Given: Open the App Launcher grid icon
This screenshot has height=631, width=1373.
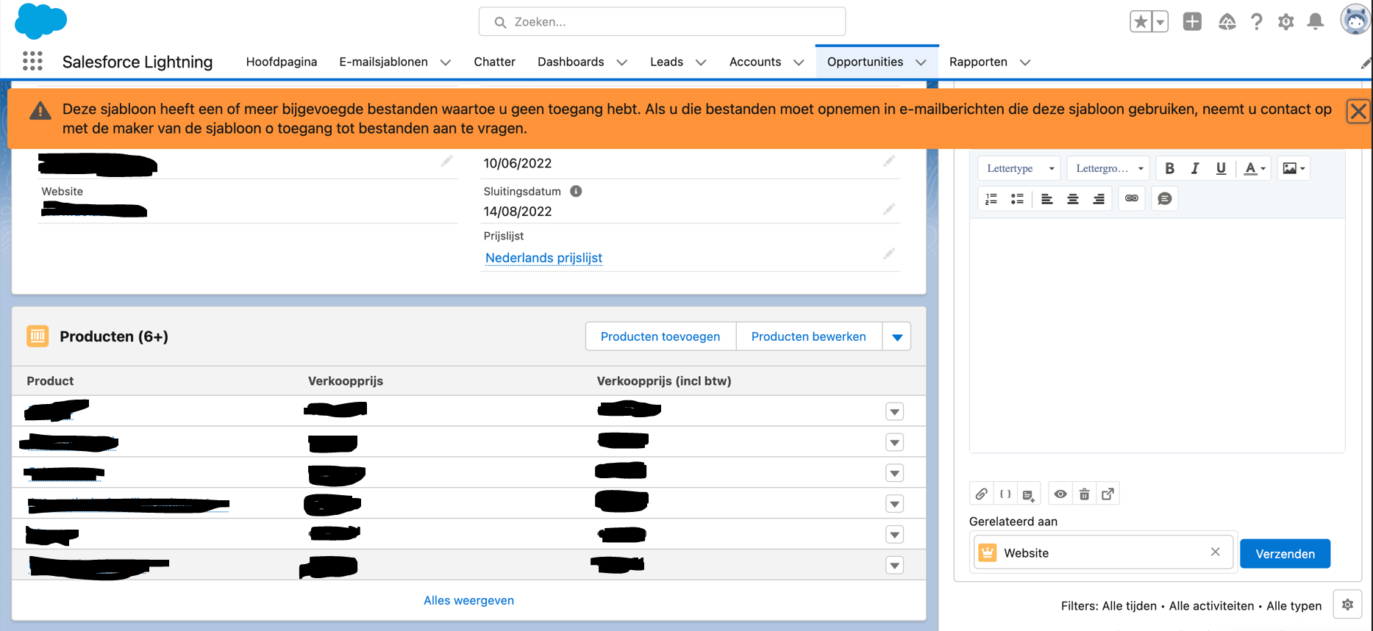Looking at the screenshot, I should [32, 61].
